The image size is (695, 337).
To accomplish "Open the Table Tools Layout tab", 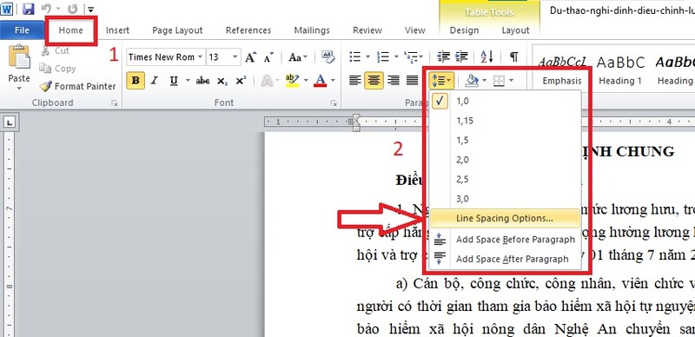I will 515,30.
